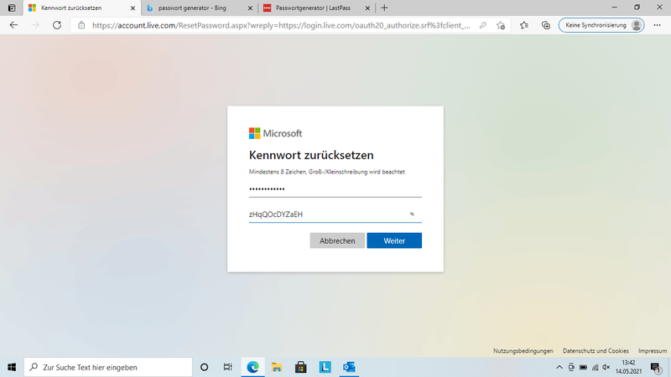Open Task View

pos(227,367)
